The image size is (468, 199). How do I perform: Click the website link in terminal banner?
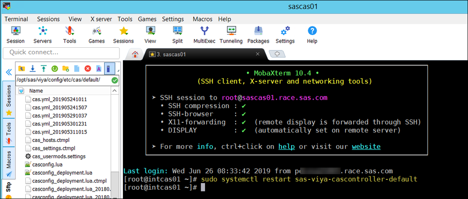tap(366, 147)
